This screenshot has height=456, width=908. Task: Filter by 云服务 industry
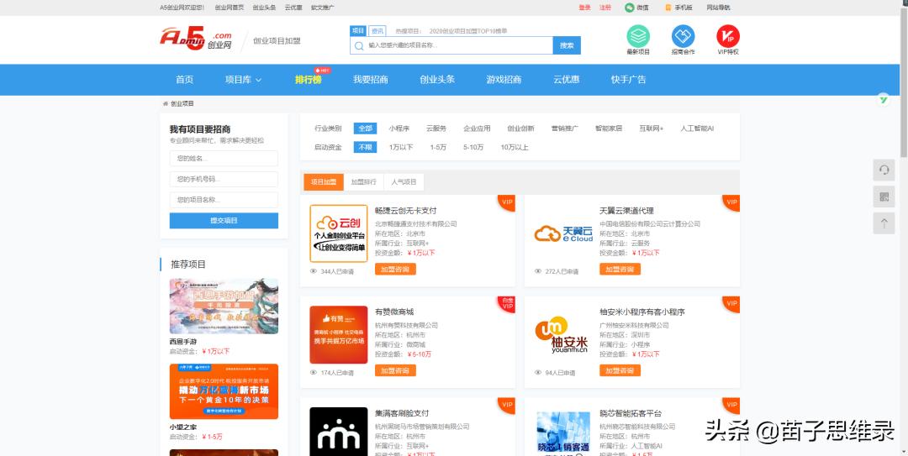point(436,128)
